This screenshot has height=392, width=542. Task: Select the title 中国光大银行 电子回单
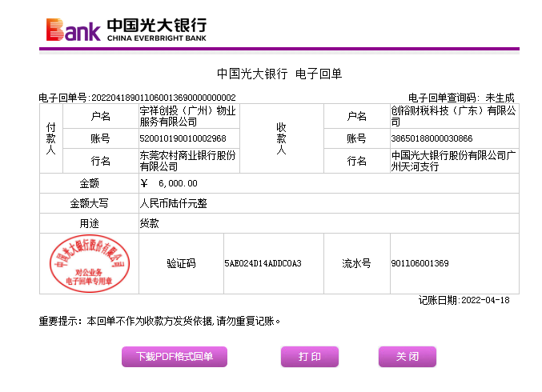pyautogui.click(x=279, y=74)
